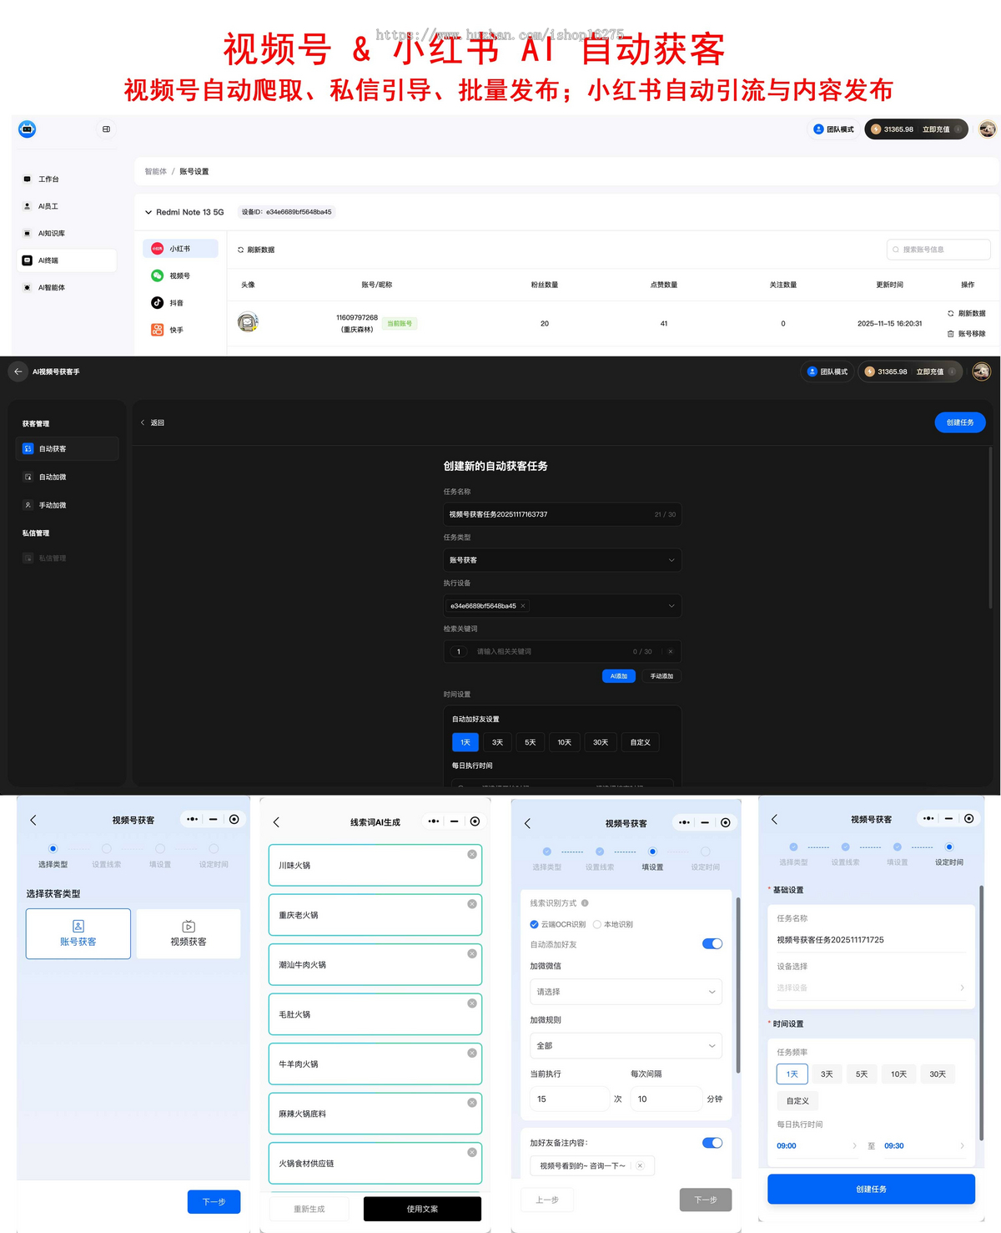Collapse the Redmi Note 13 5G device
The width and height of the screenshot is (1001, 1233).
148,212
